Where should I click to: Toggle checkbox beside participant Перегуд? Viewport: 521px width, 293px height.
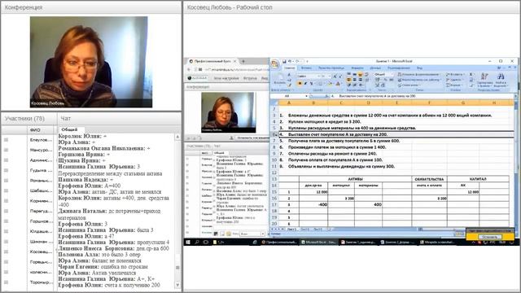pos(6,211)
